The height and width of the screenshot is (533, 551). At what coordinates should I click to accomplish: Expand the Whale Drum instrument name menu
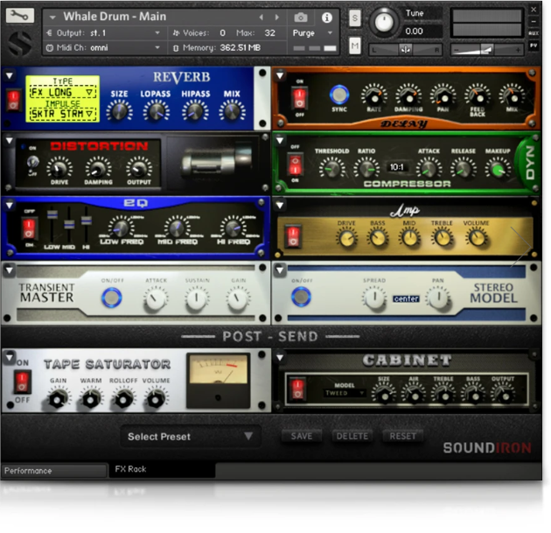[52, 18]
